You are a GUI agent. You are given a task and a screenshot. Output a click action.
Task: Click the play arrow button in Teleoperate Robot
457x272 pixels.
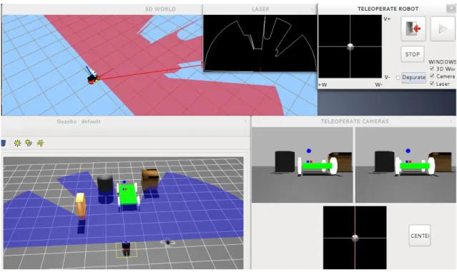click(443, 29)
